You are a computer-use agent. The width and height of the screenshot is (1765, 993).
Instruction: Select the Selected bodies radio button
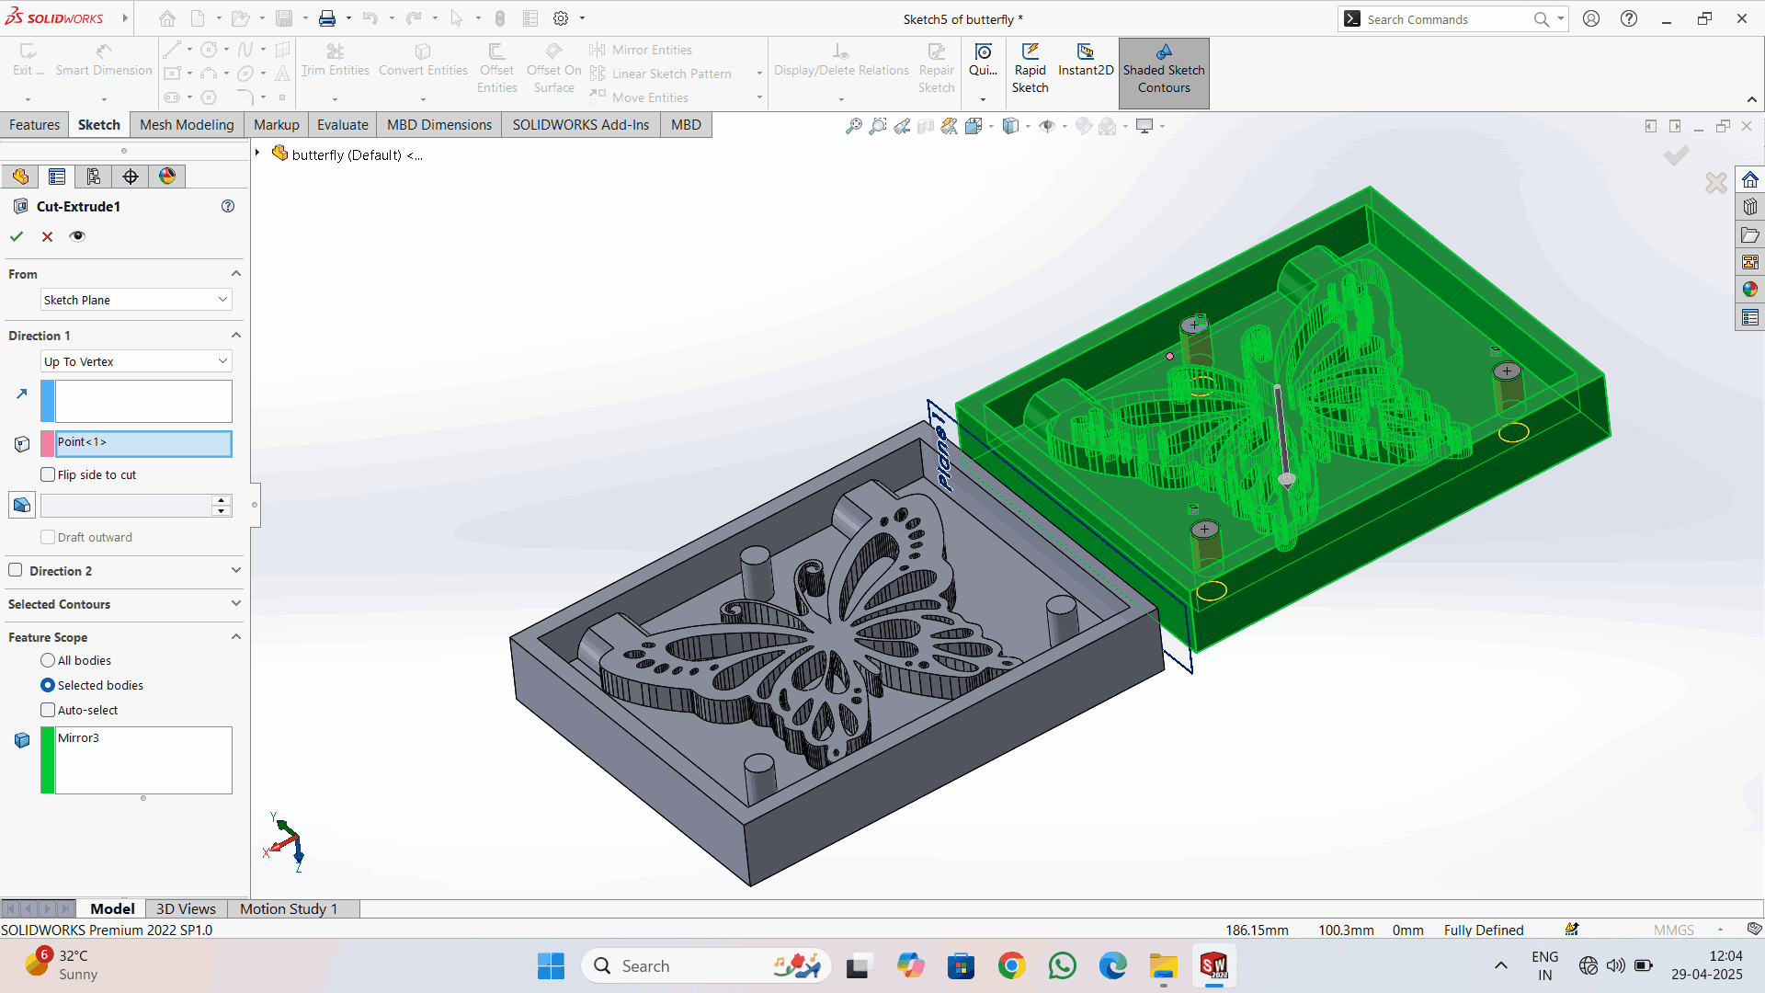click(48, 685)
